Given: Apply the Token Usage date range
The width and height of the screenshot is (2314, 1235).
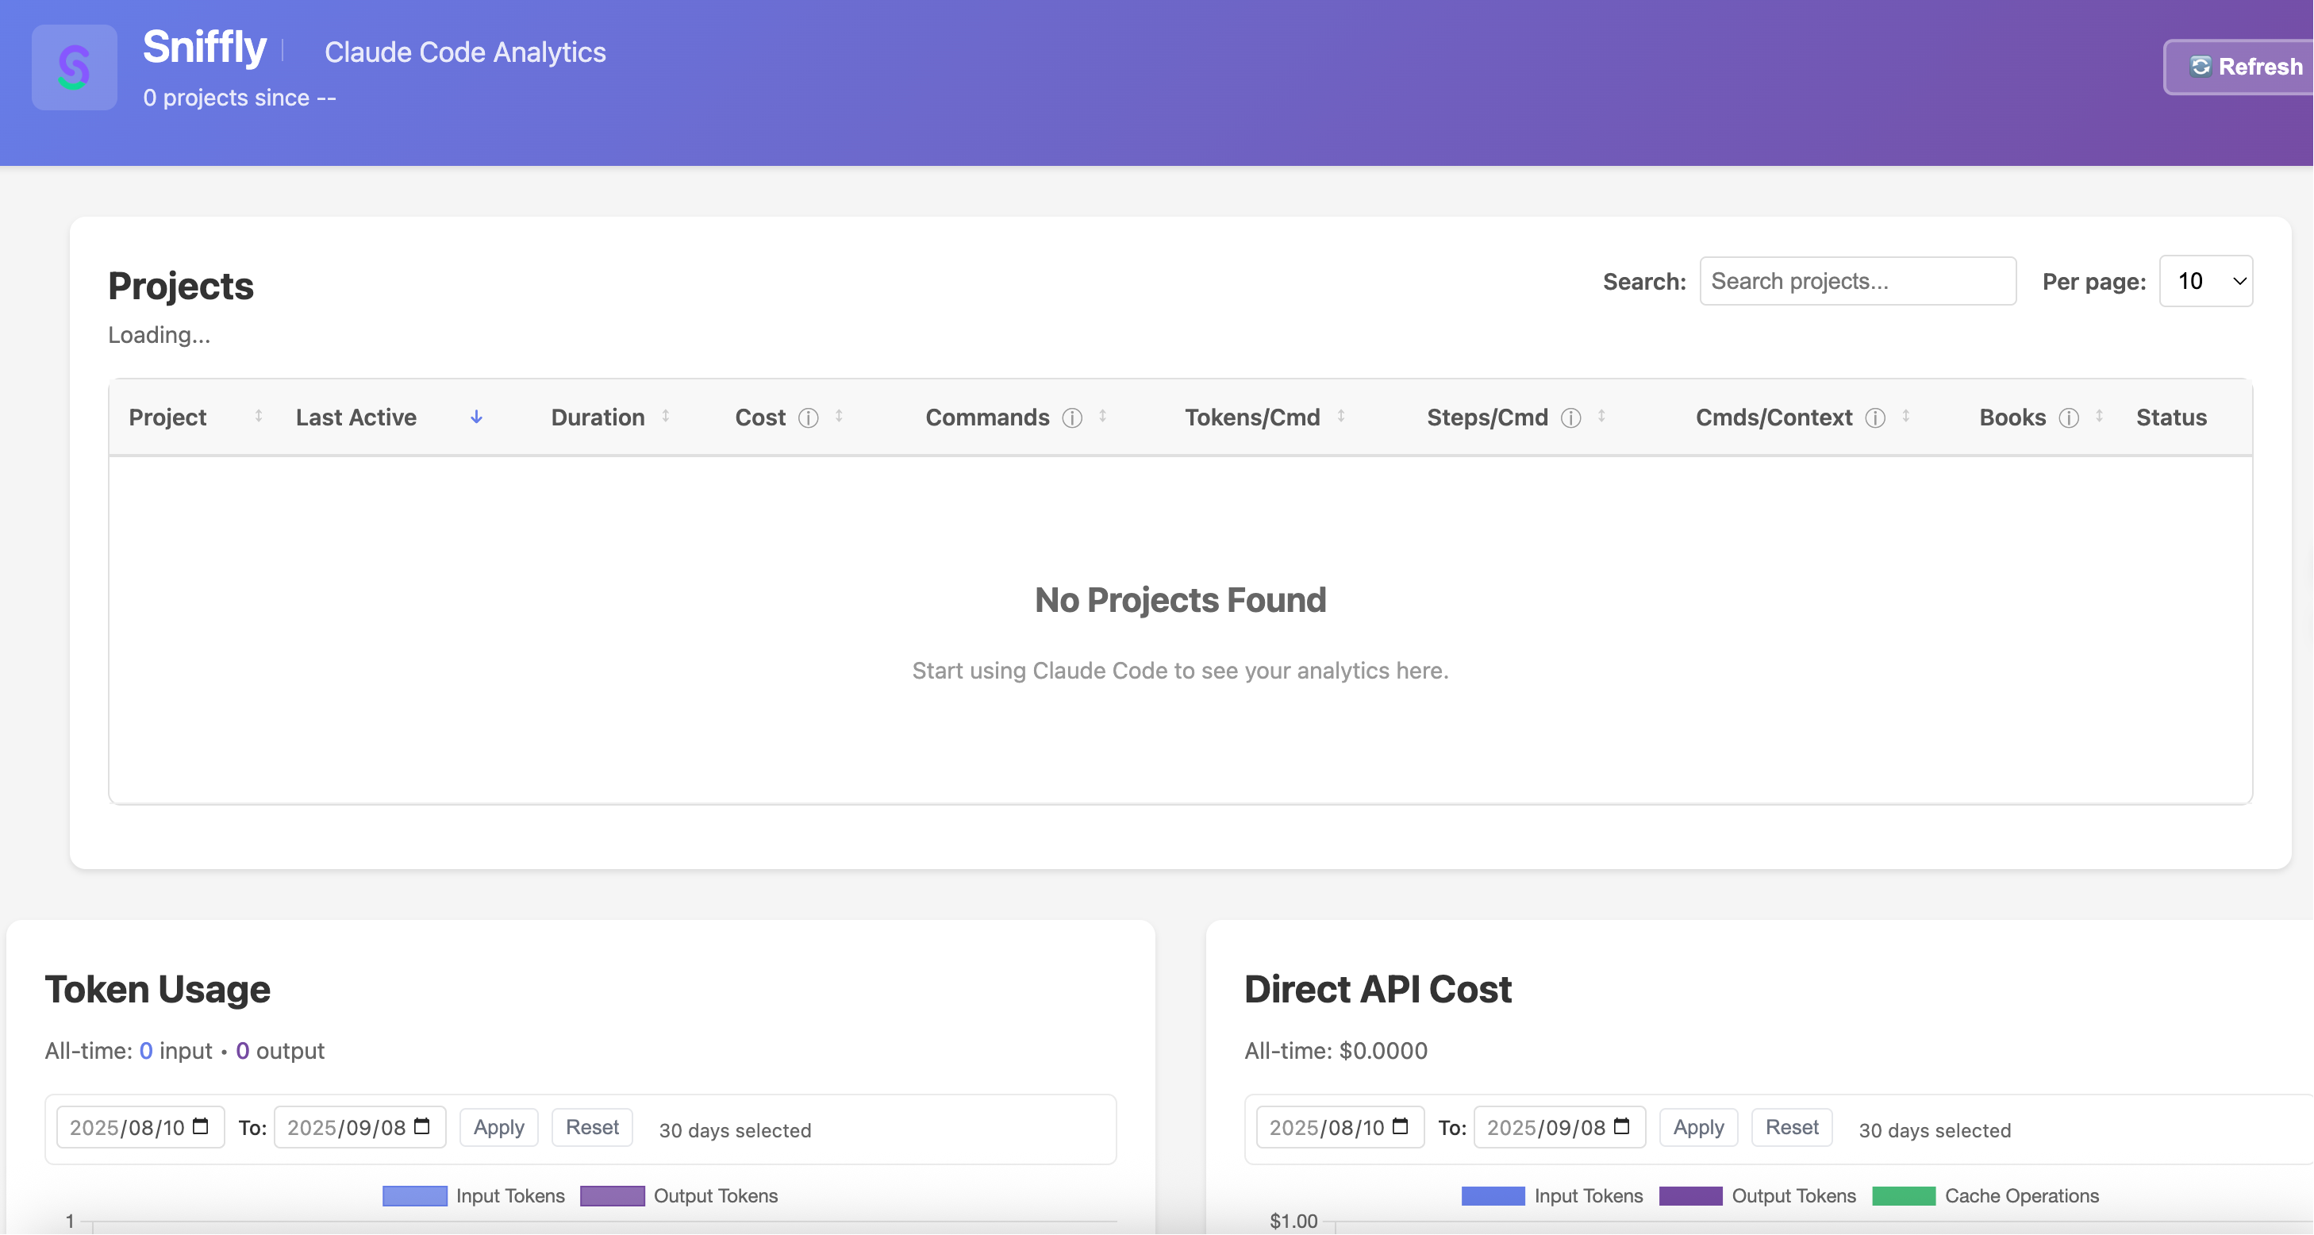Looking at the screenshot, I should pos(498,1127).
